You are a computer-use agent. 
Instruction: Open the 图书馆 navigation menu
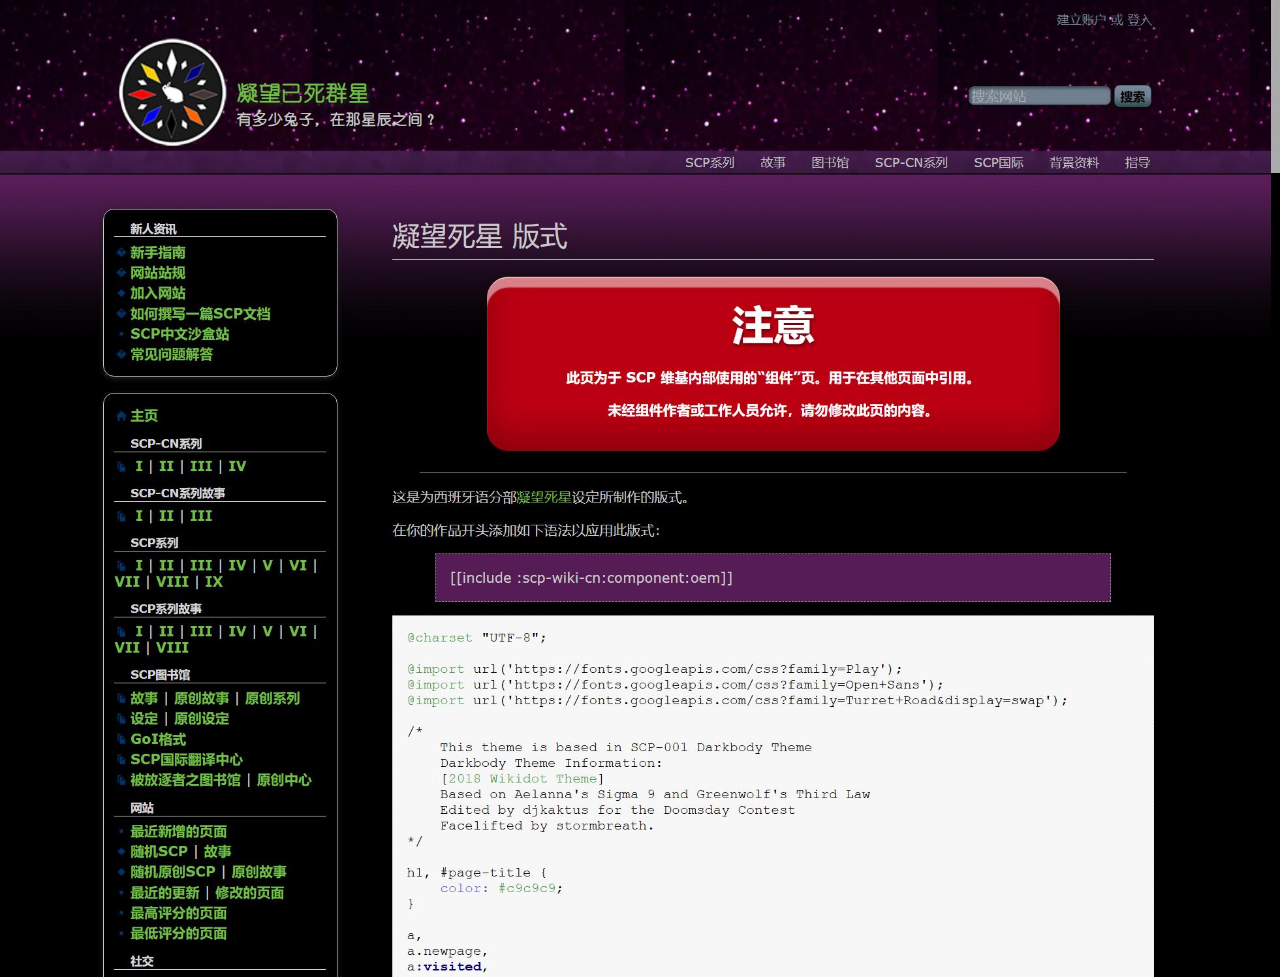click(x=830, y=163)
